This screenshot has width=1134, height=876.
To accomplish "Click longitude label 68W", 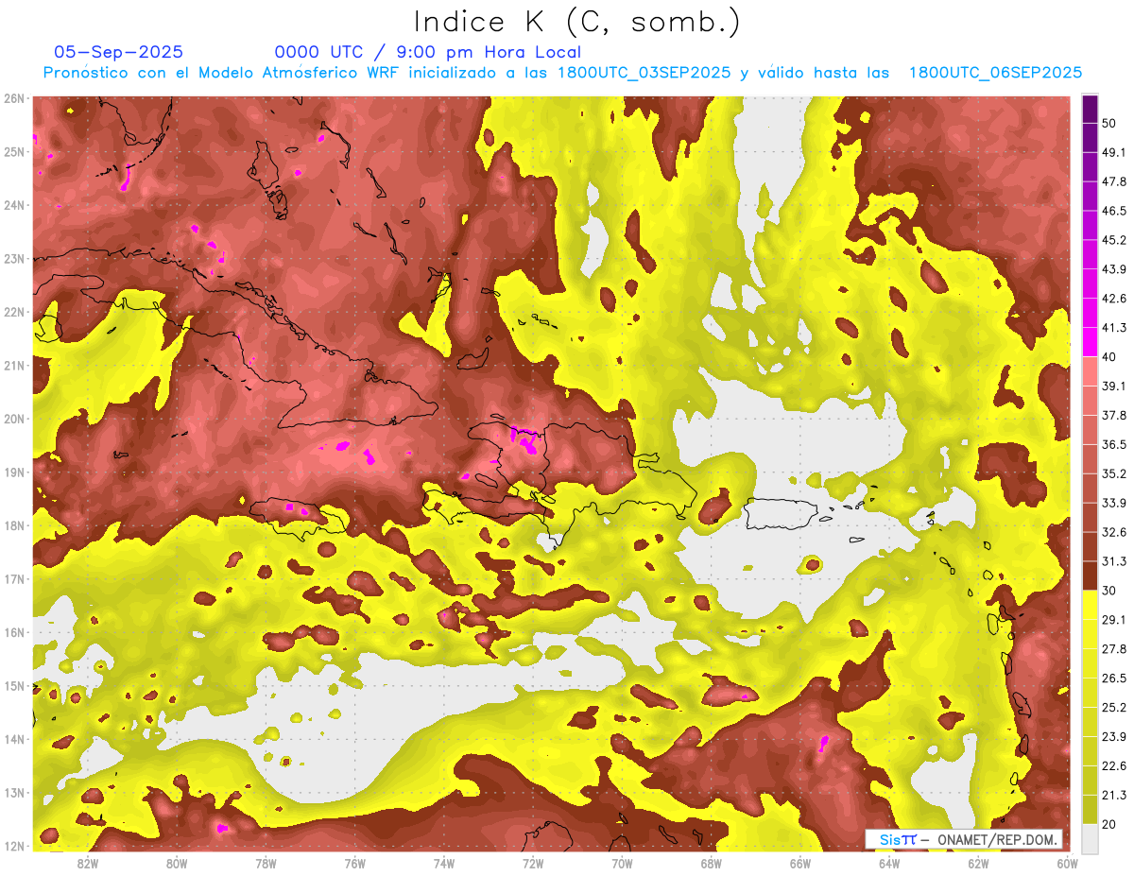I will click(711, 863).
